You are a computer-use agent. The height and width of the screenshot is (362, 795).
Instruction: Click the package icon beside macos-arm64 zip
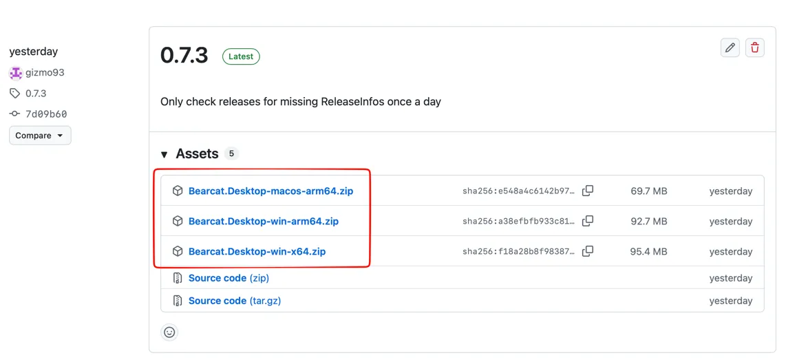point(178,191)
